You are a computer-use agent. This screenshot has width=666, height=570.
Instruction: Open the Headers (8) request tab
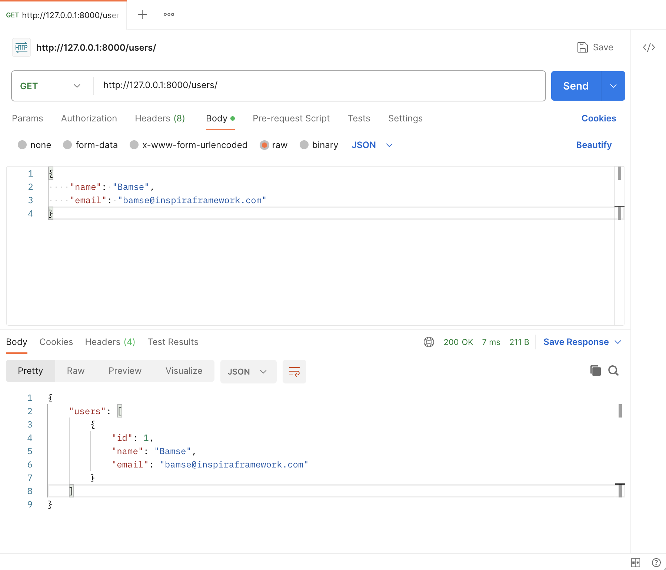coord(160,118)
